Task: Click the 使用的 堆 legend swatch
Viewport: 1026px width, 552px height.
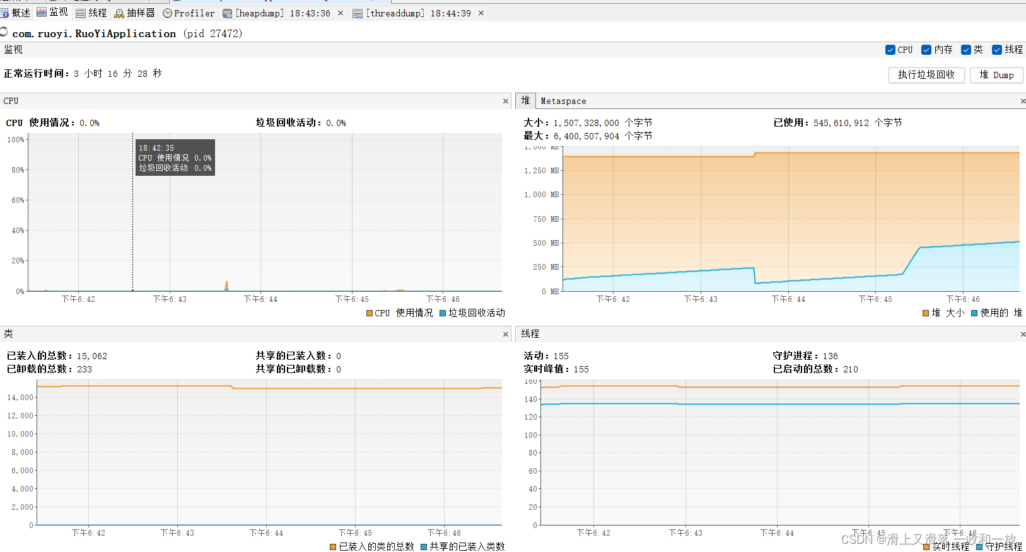Action: [x=974, y=313]
